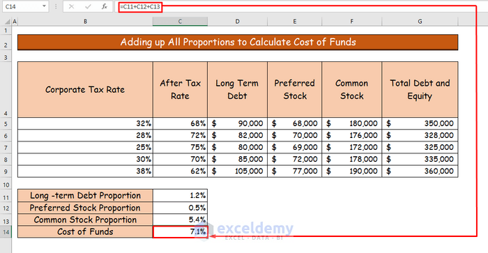The width and height of the screenshot is (488, 253).
Task: Click the $350,000 total cell
Action: pos(420,123)
